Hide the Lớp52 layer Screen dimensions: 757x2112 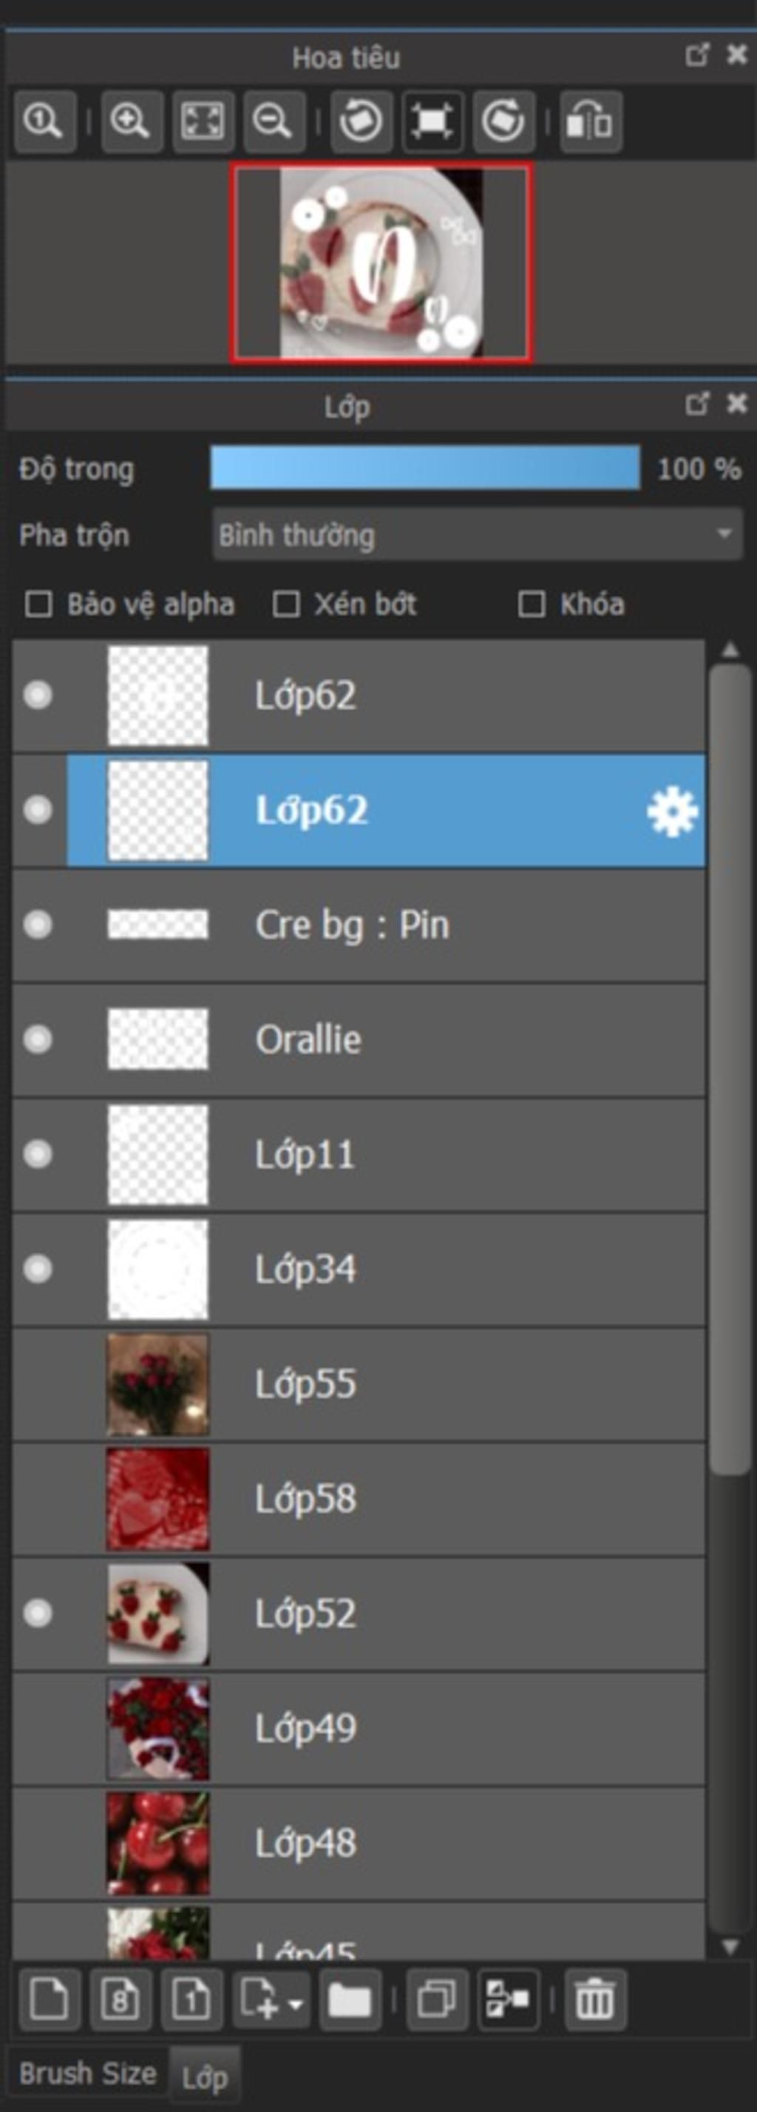pyautogui.click(x=38, y=1613)
